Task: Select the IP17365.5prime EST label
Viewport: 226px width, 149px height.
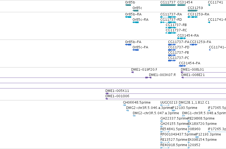Action: [217, 108]
